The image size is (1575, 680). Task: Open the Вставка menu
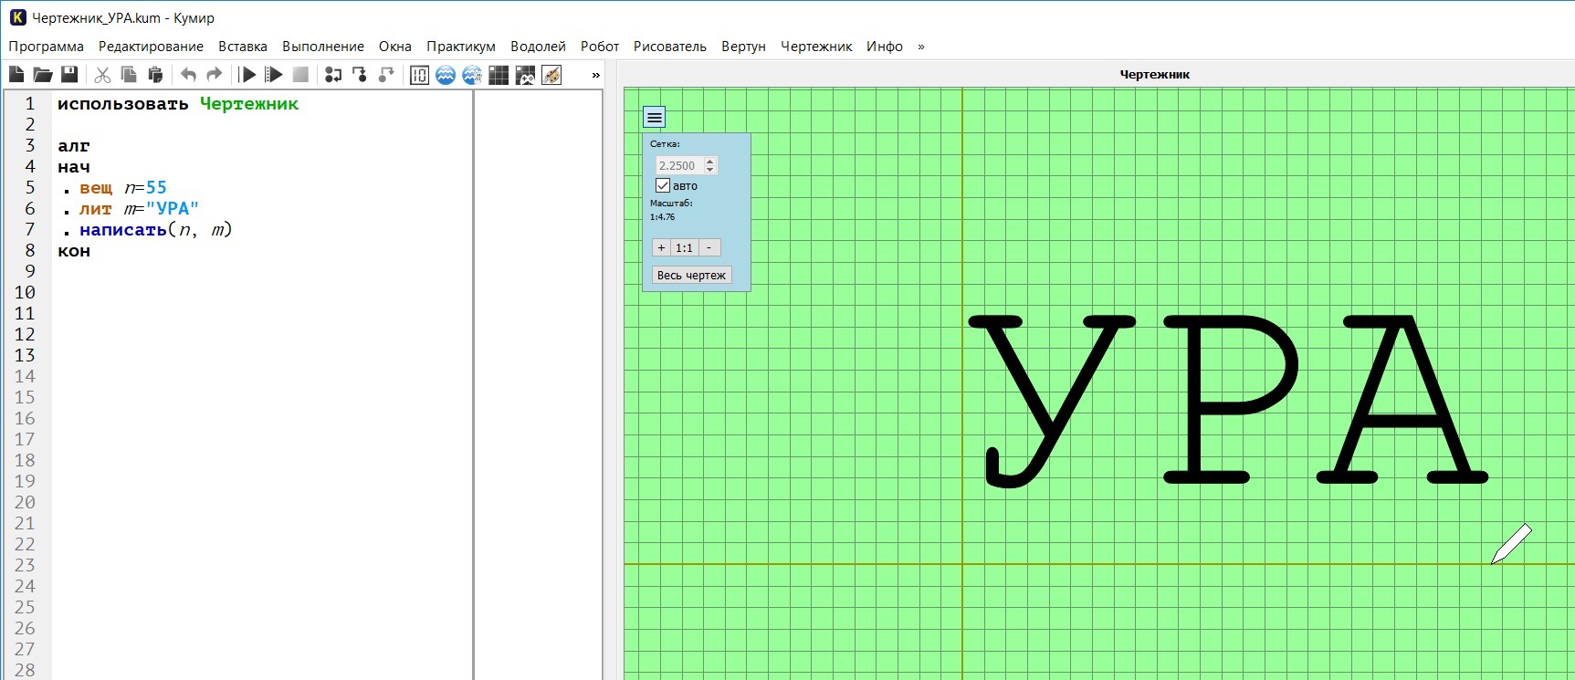click(243, 47)
